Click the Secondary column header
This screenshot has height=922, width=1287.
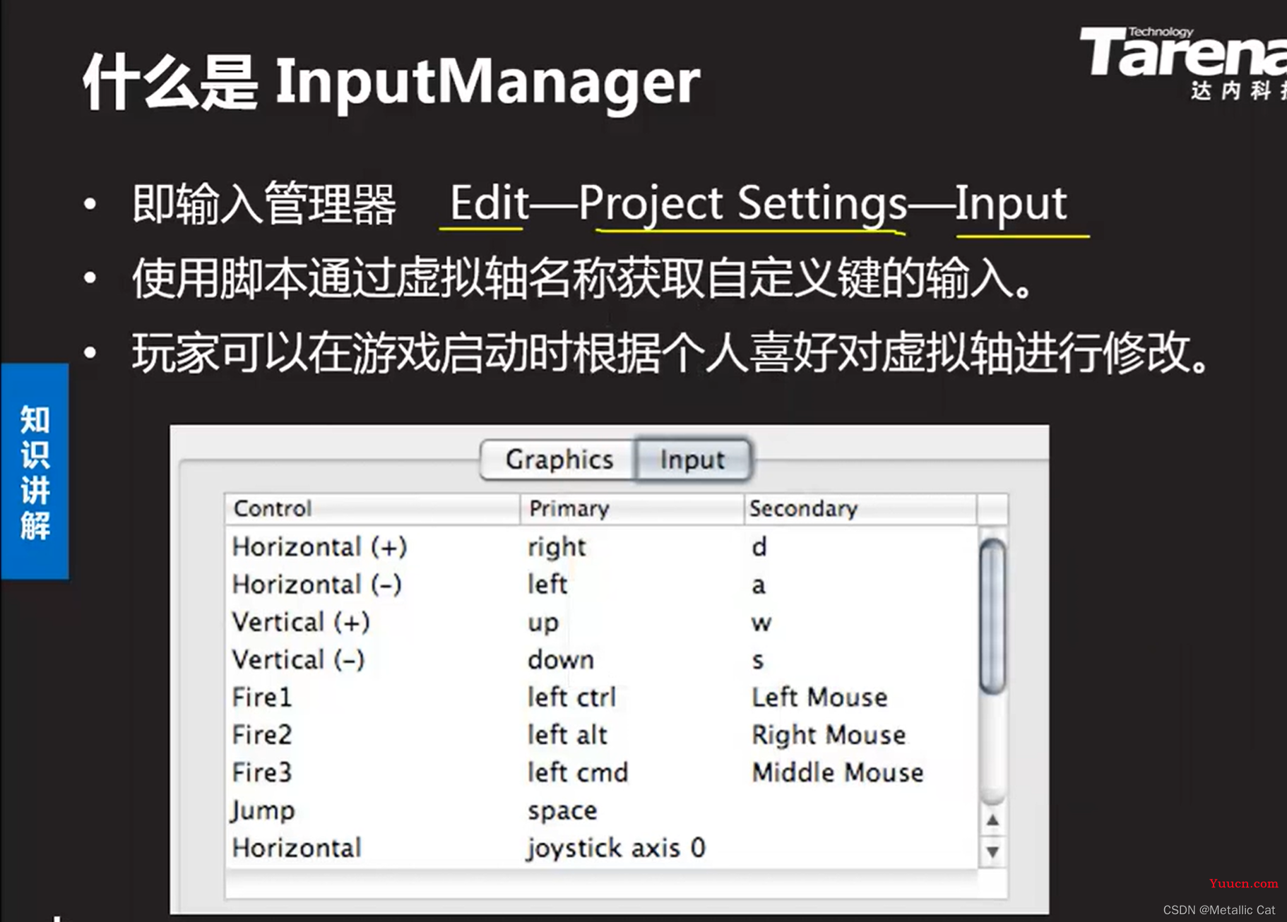click(860, 508)
